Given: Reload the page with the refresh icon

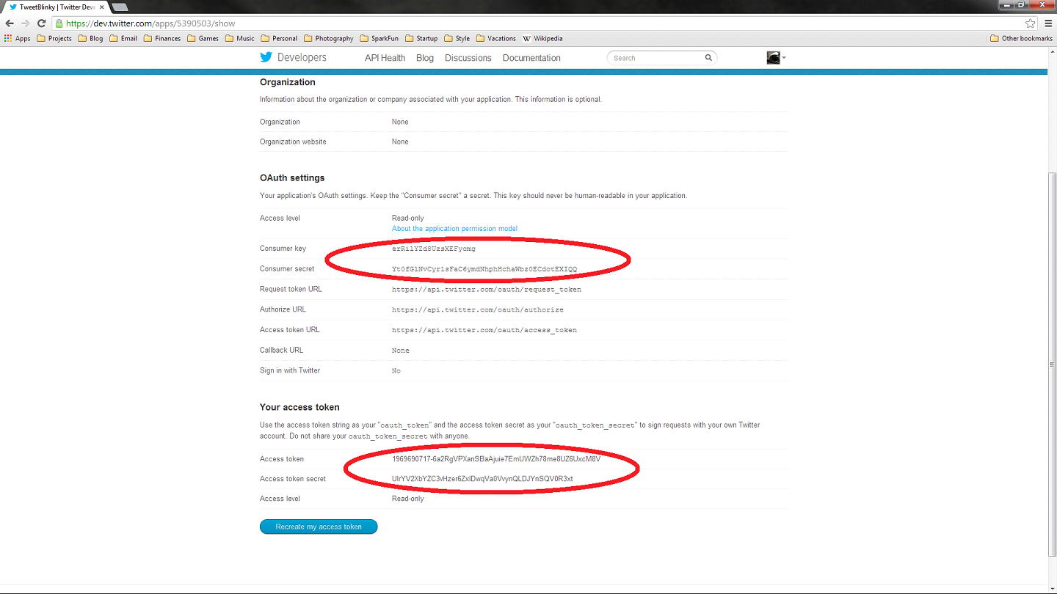Looking at the screenshot, I should click(x=42, y=23).
